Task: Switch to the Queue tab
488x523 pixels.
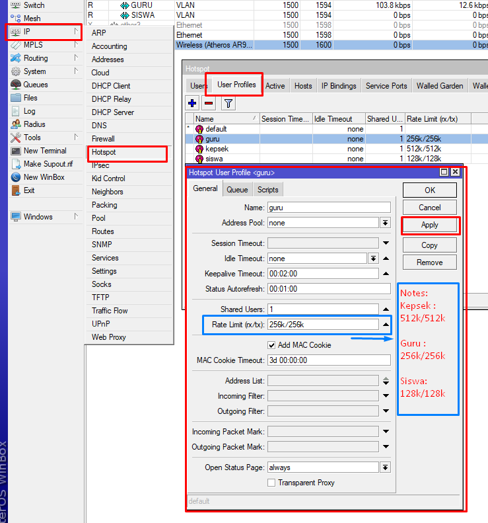Action: click(237, 190)
